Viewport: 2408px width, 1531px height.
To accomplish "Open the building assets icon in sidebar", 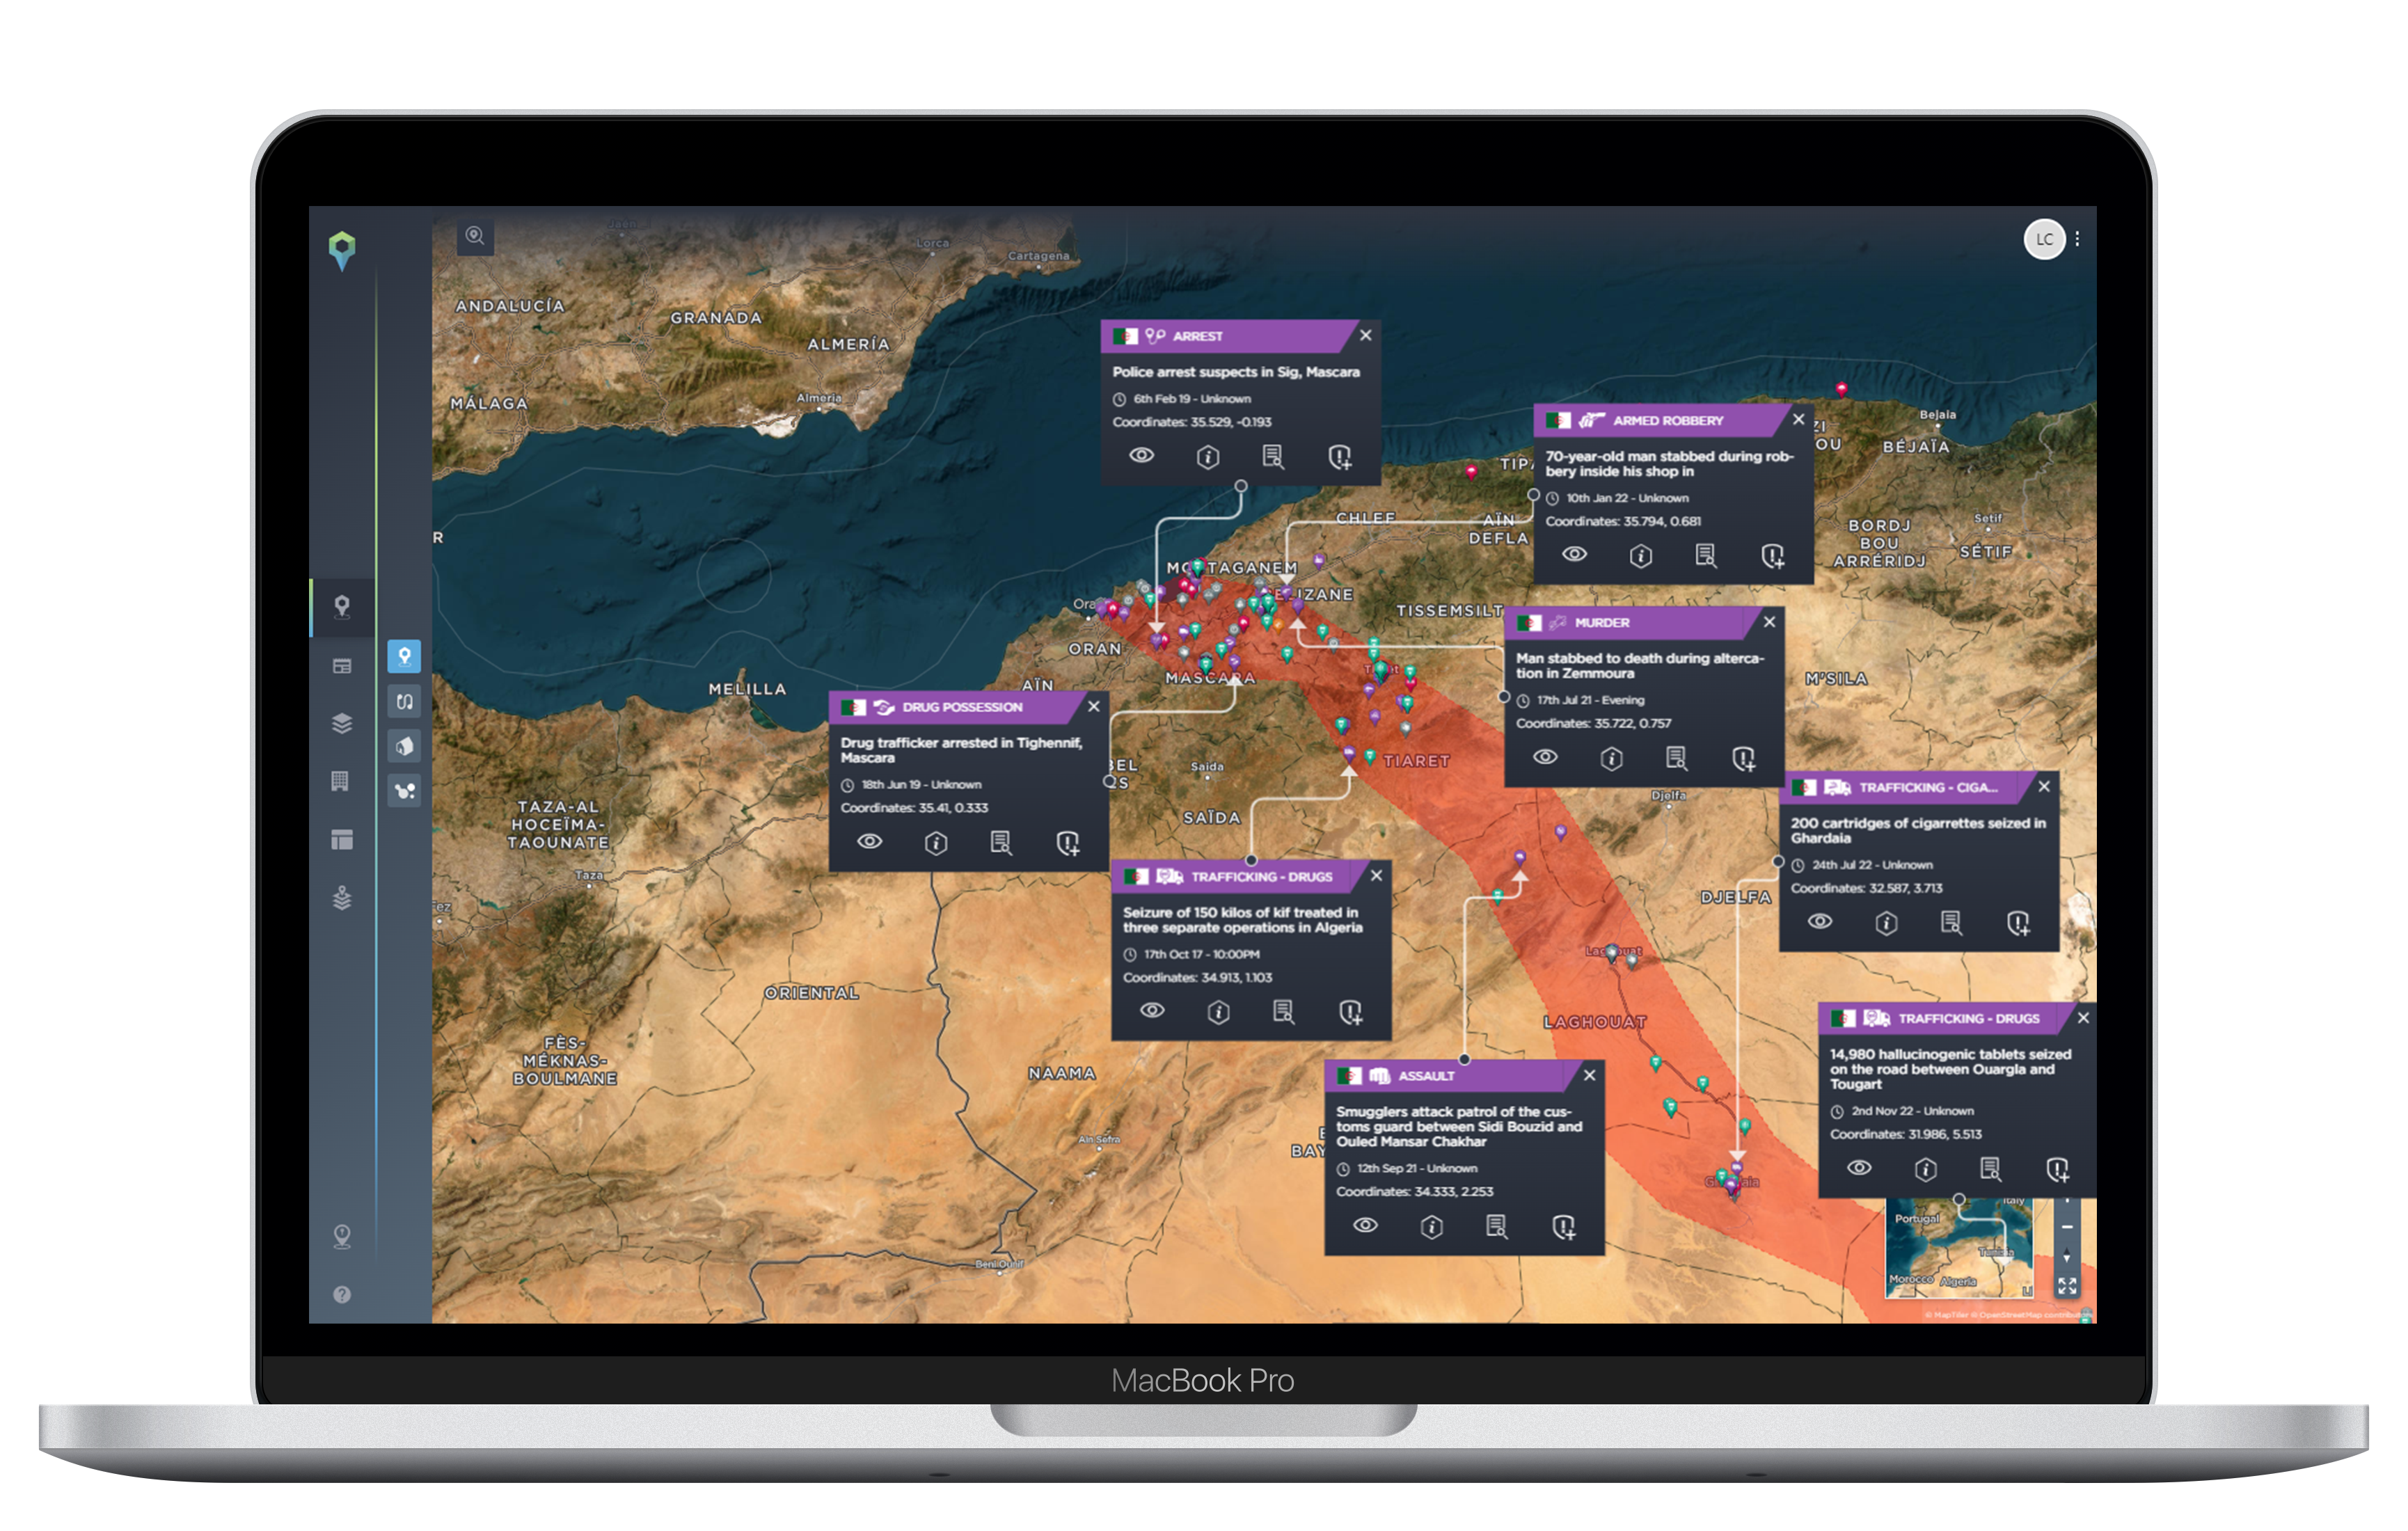I will coord(340,781).
